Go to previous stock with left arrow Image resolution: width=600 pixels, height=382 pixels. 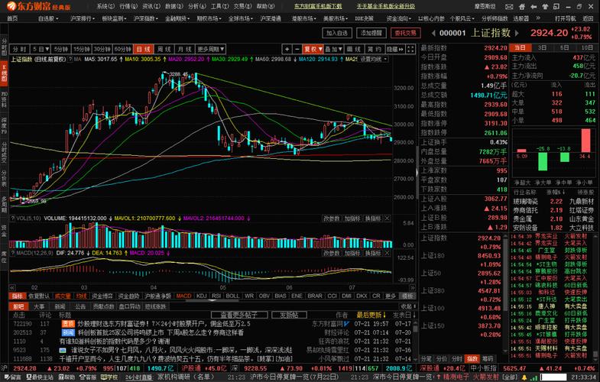pos(433,34)
